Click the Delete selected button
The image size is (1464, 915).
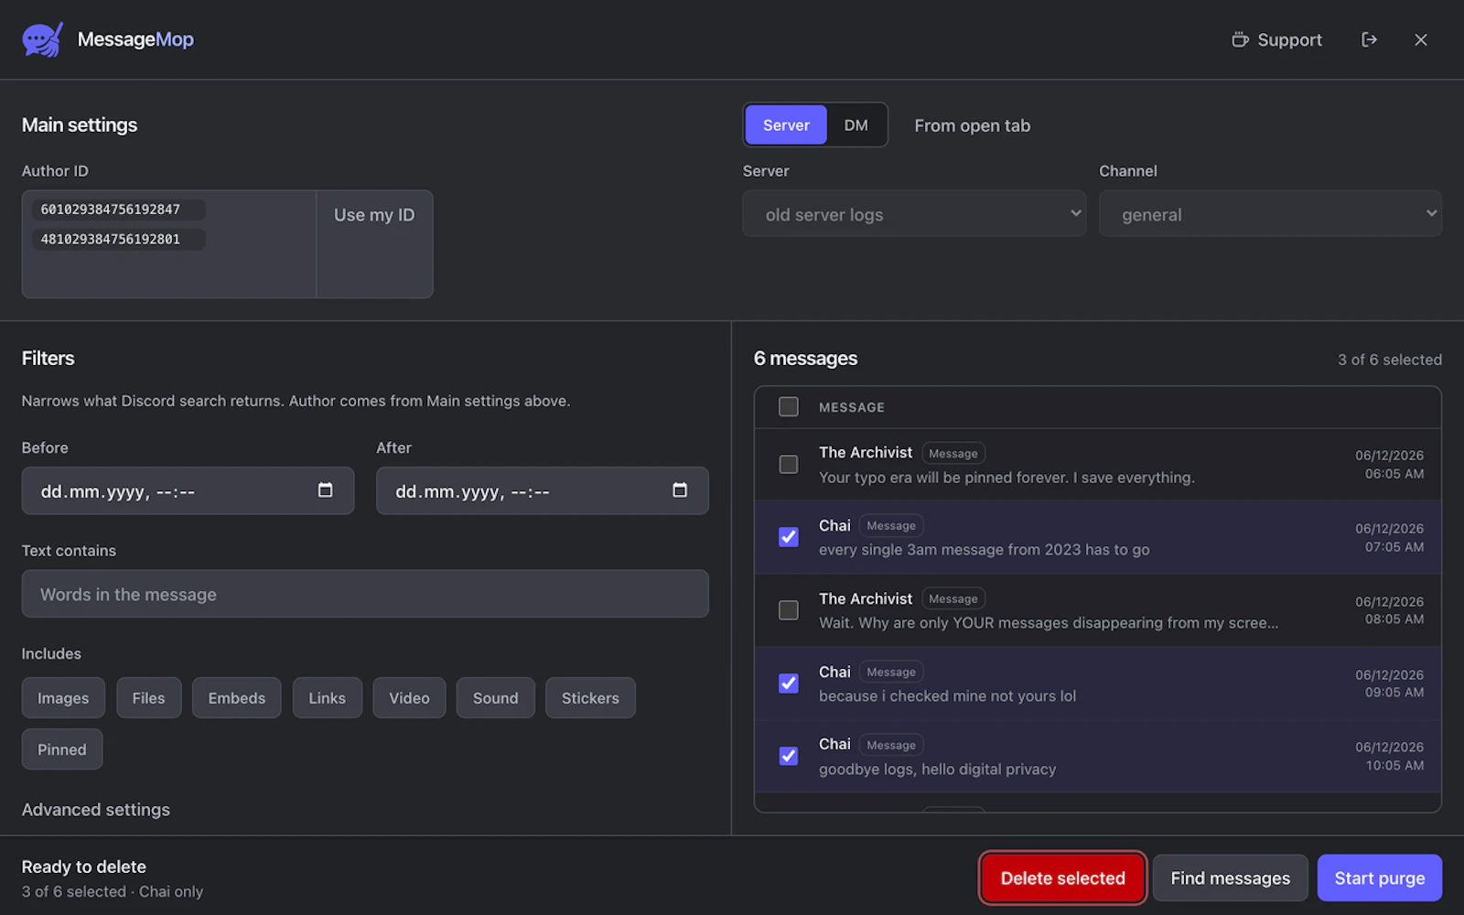coord(1062,878)
